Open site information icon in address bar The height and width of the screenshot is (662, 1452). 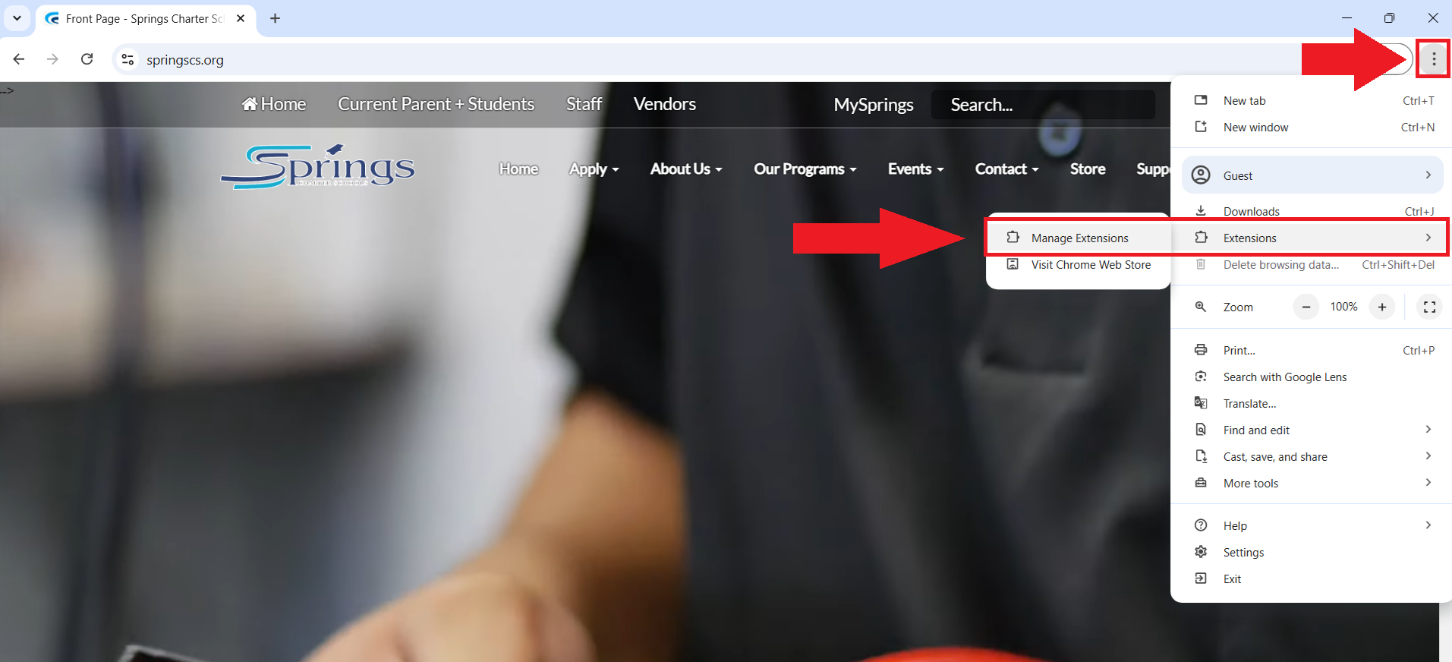click(128, 59)
